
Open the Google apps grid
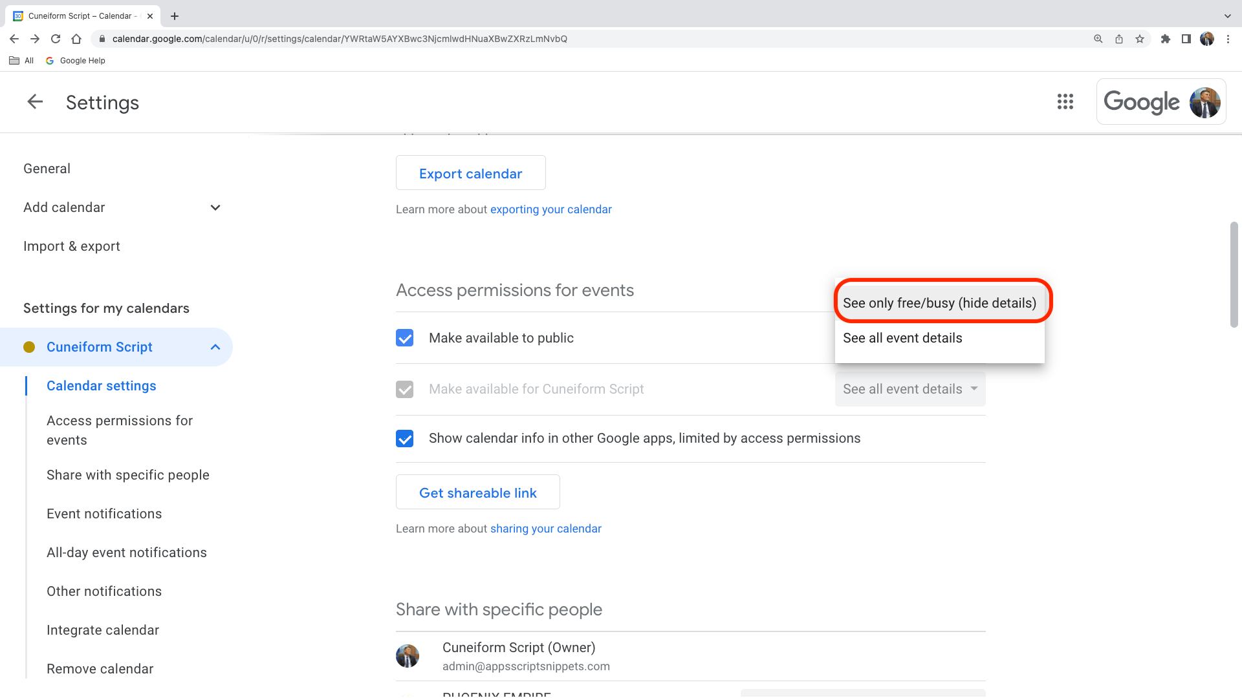[1065, 101]
